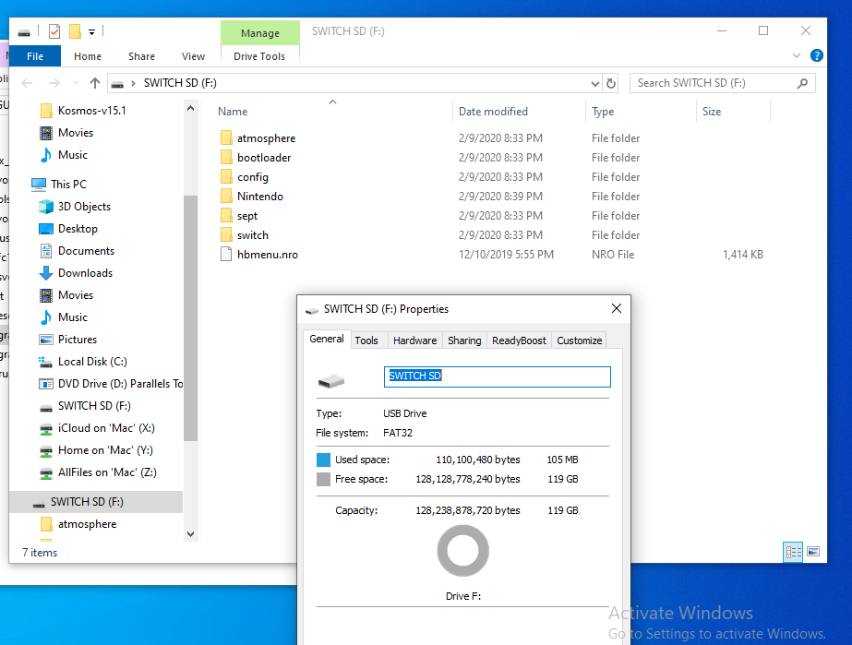This screenshot has width=852, height=645.
Task: Switch to Details view layout icon
Action: (x=793, y=552)
